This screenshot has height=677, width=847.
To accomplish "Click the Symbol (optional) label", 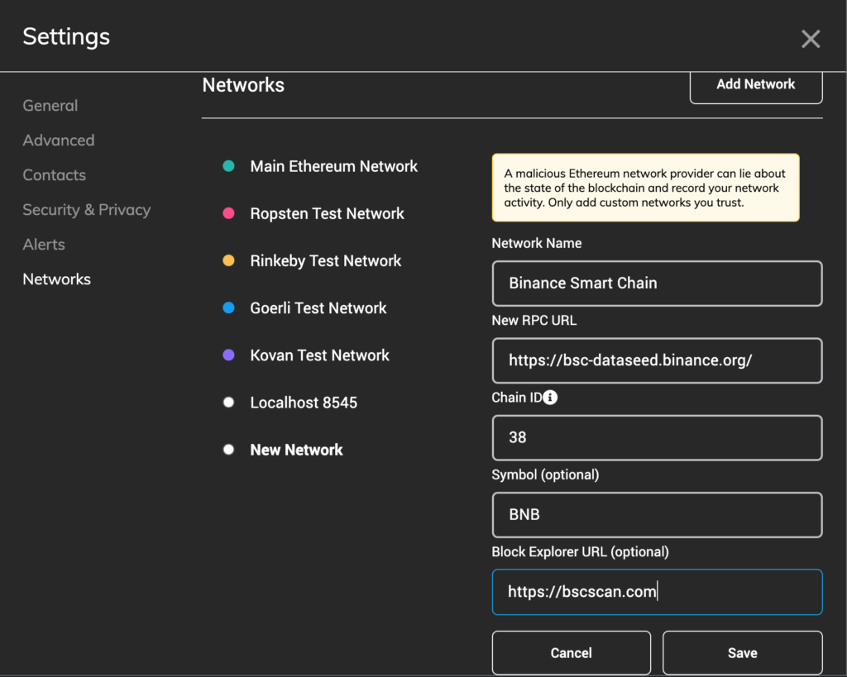I will click(x=545, y=474).
